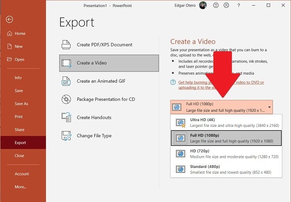
Task: Go back using the circled arrow icon
Action: 9,19
